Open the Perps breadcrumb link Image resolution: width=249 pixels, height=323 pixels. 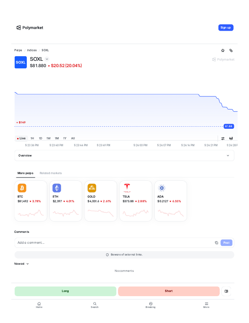(x=18, y=50)
